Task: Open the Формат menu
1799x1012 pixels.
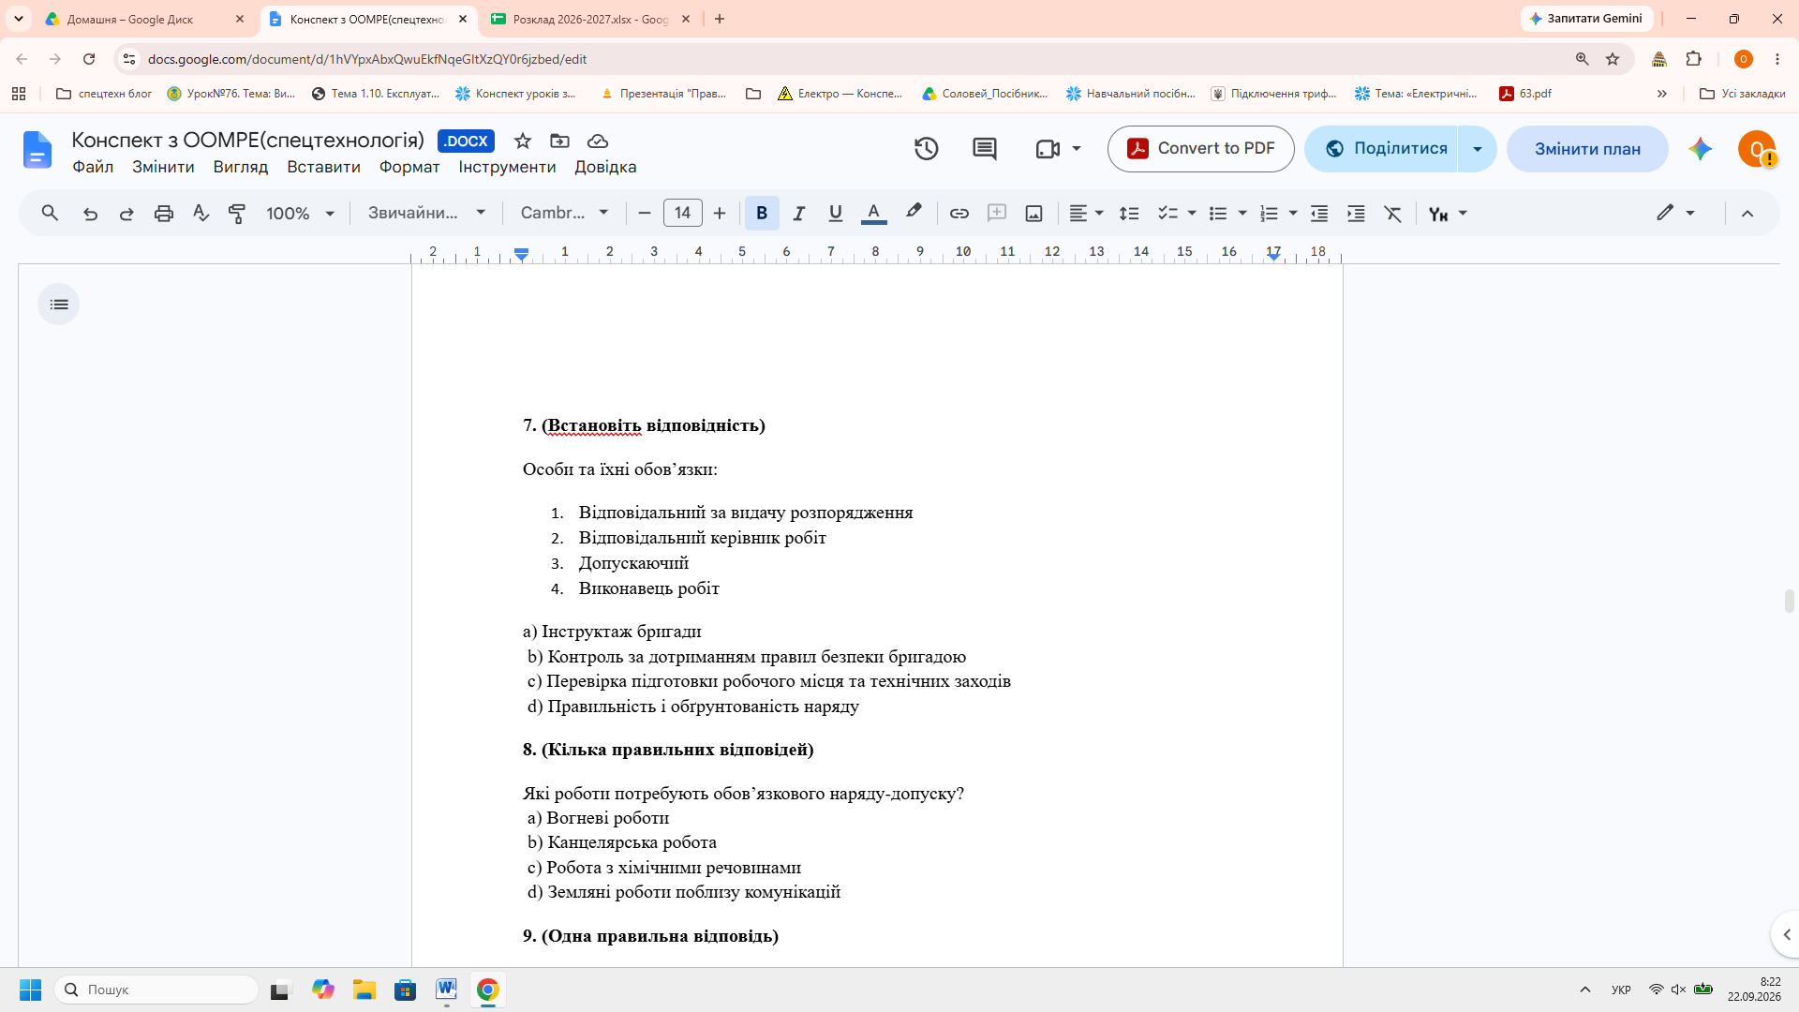Action: pos(409,167)
